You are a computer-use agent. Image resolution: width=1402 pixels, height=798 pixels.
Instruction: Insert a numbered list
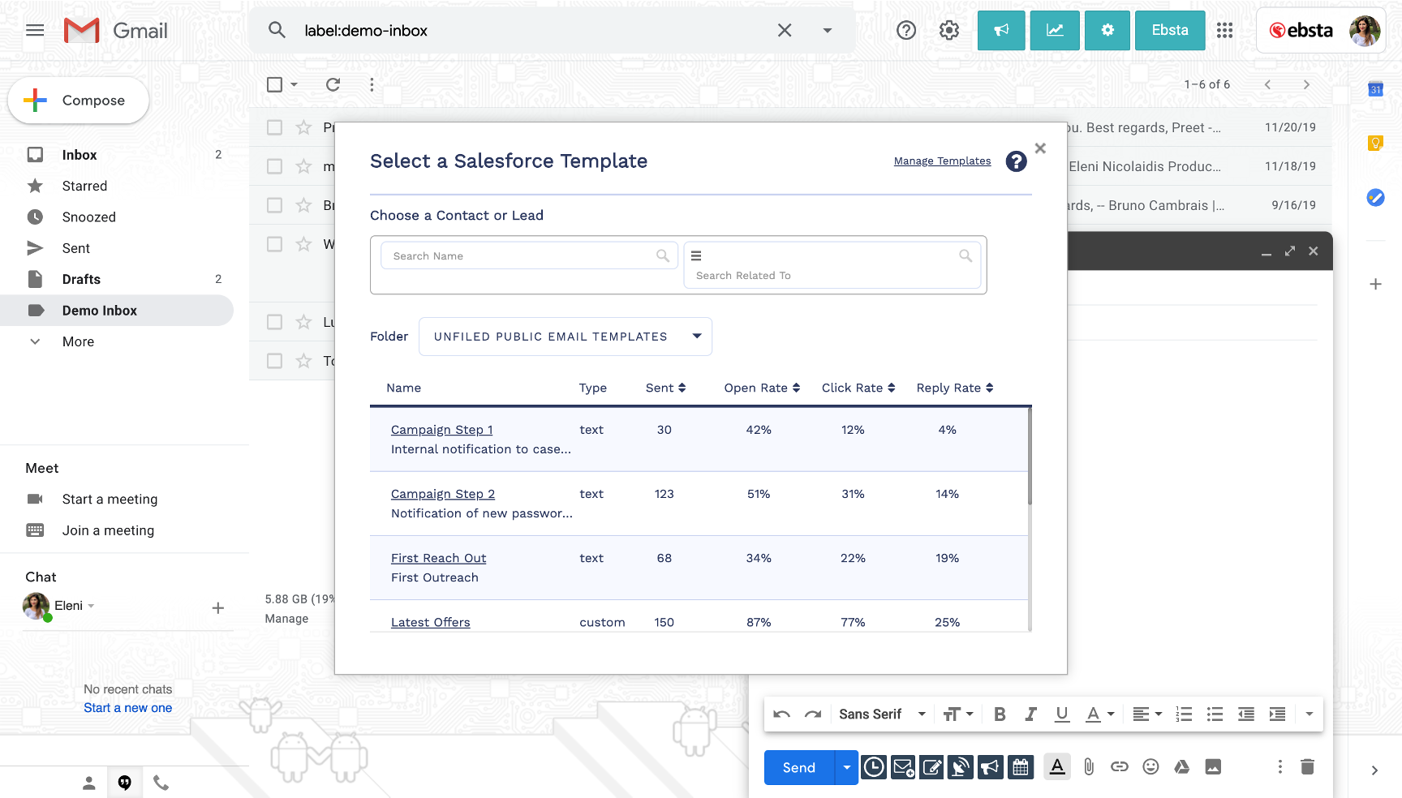pos(1184,714)
